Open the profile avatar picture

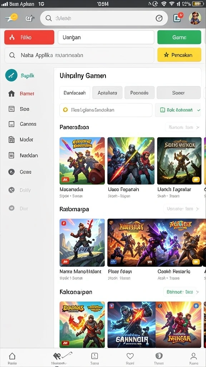[x=195, y=18]
